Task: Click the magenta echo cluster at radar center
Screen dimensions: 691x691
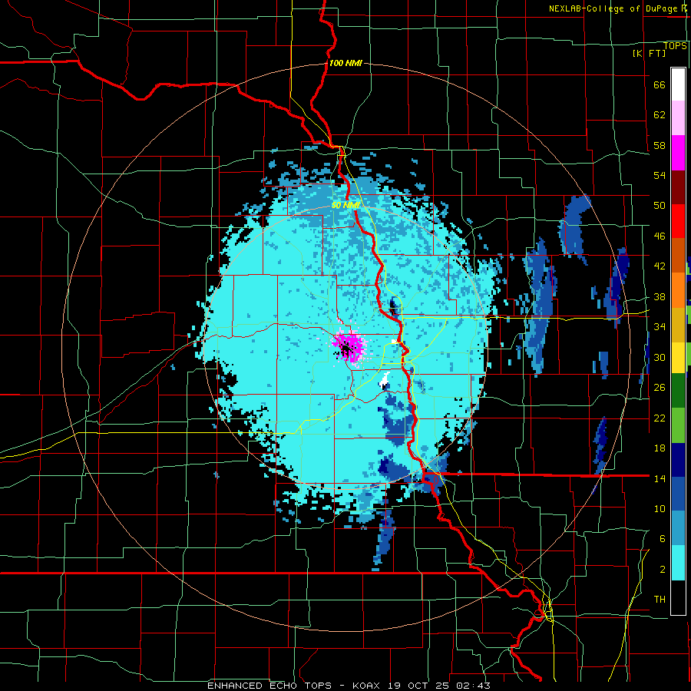Action: 349,346
